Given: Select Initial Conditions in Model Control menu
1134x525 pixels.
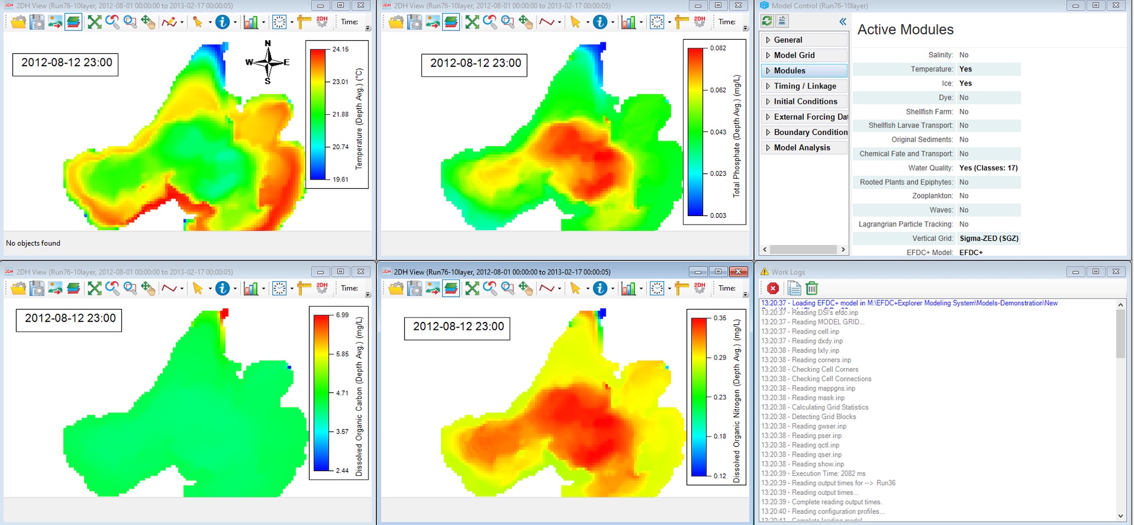Looking at the screenshot, I should (x=805, y=101).
